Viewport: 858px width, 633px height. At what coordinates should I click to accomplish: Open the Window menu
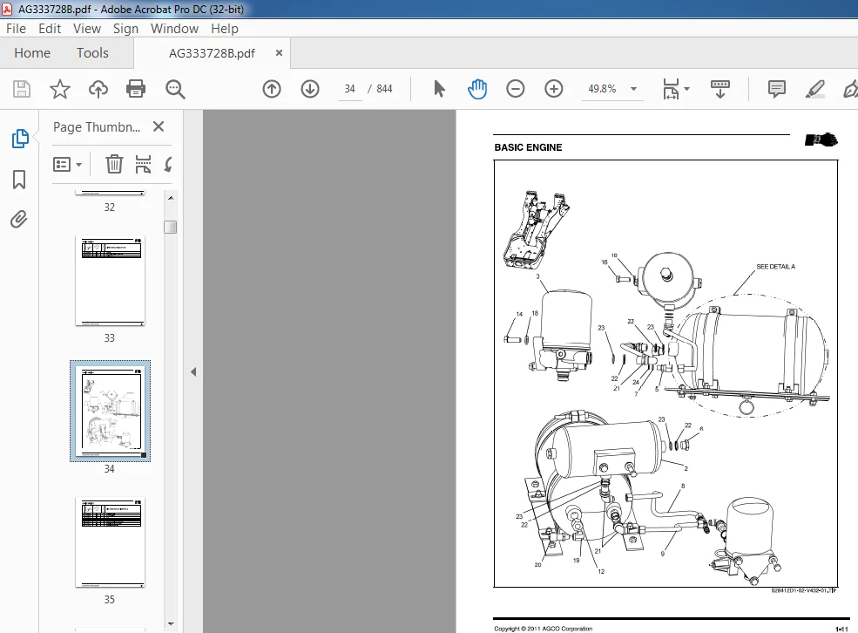(x=174, y=29)
